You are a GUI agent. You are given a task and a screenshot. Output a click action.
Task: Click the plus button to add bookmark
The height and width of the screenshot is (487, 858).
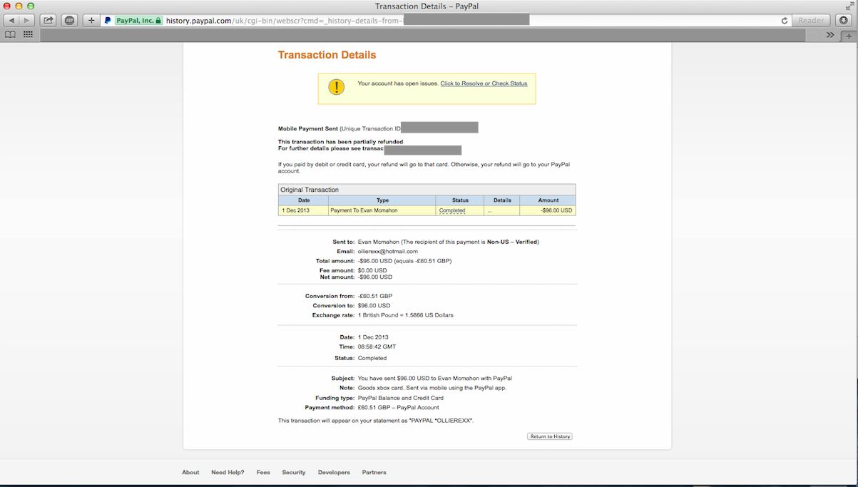tap(91, 21)
